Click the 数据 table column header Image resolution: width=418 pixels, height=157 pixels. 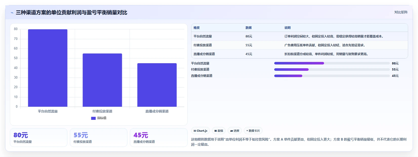point(249,28)
